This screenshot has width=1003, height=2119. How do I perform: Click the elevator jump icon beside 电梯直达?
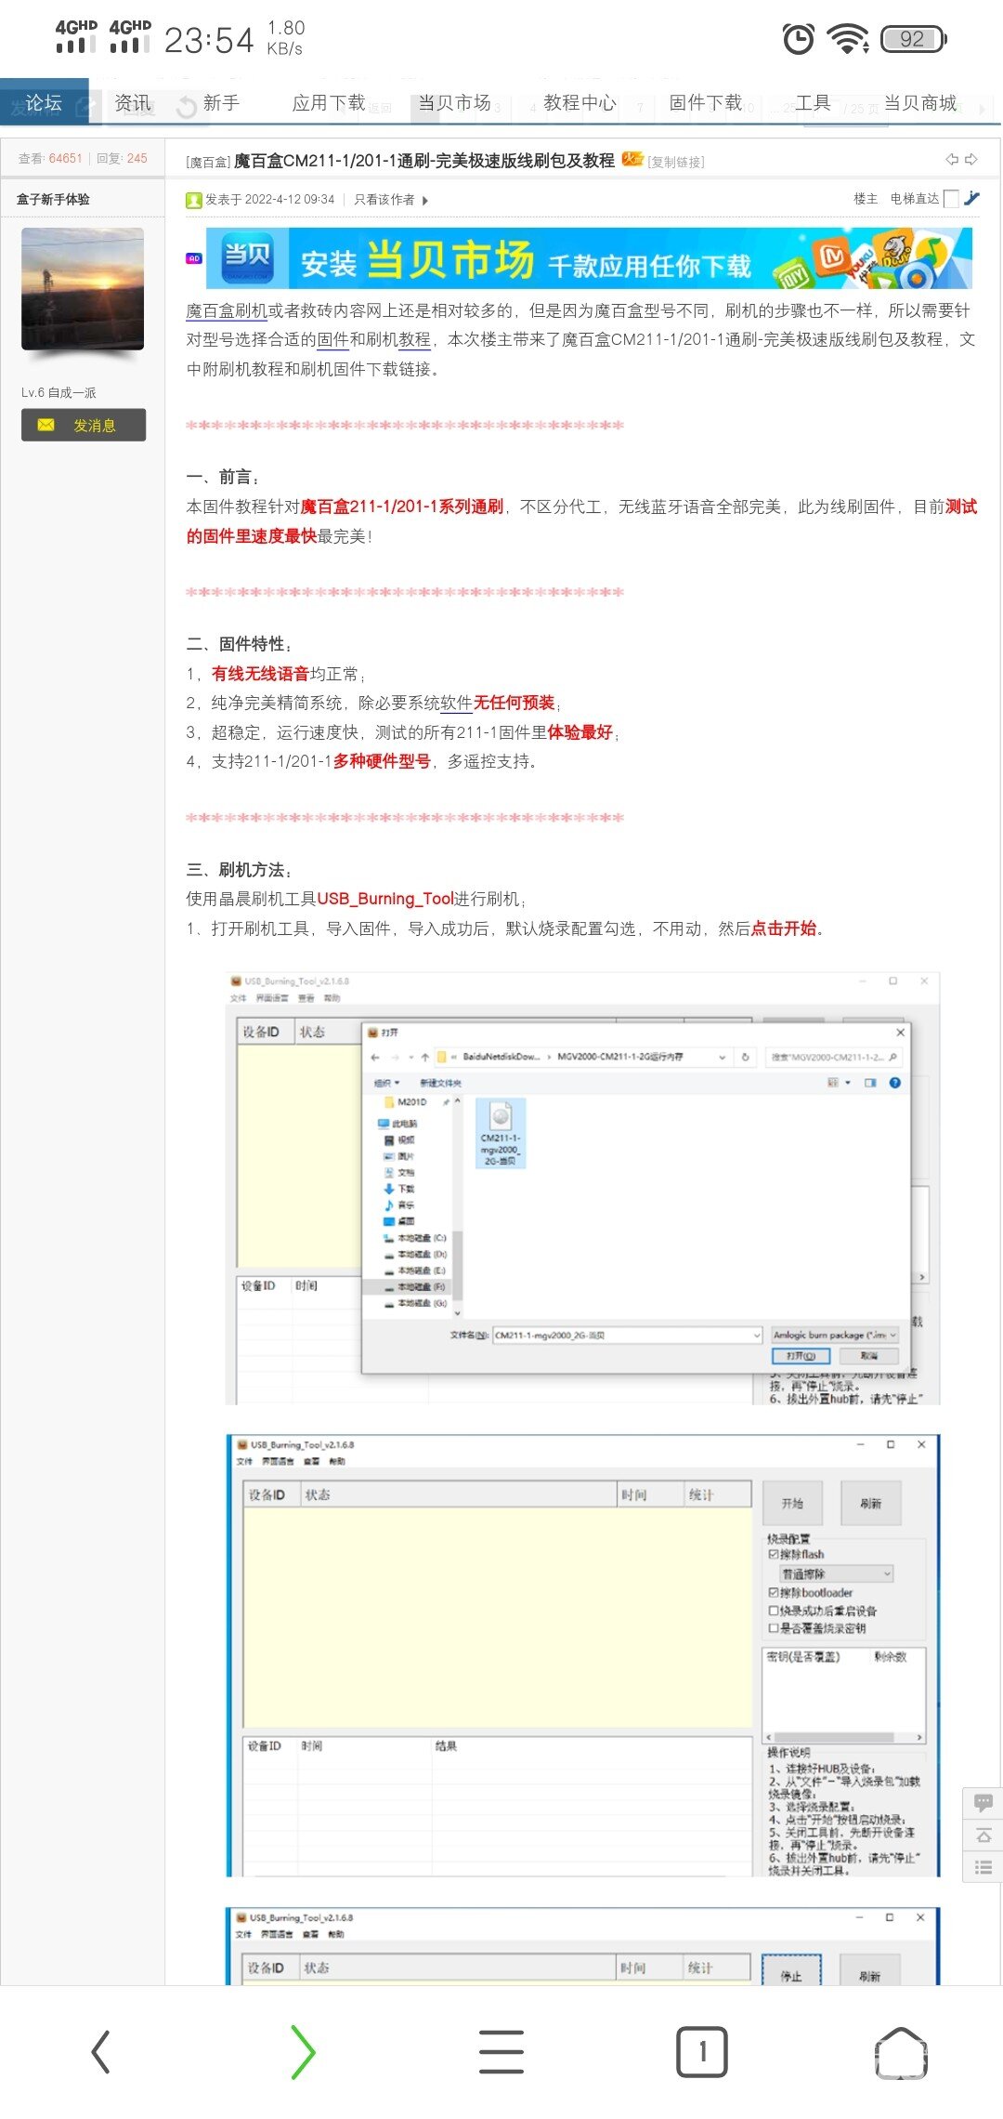pyautogui.click(x=972, y=198)
